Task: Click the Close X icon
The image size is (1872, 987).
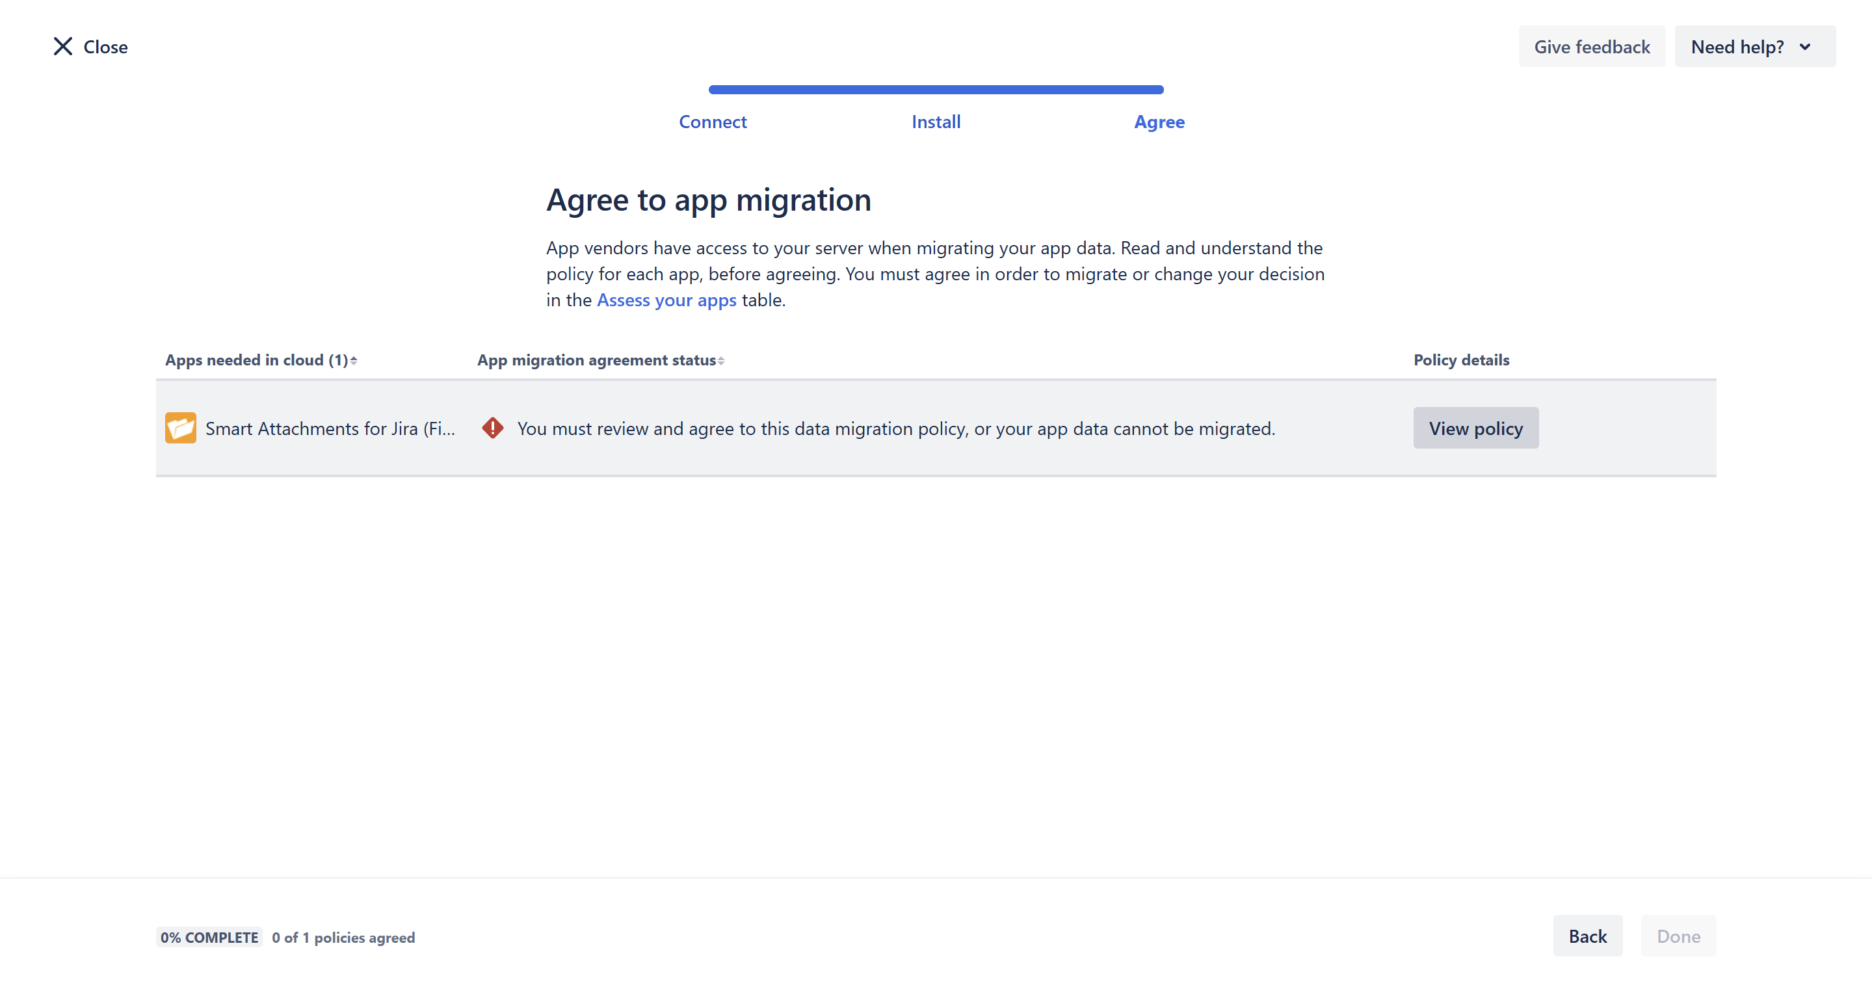Action: point(63,47)
